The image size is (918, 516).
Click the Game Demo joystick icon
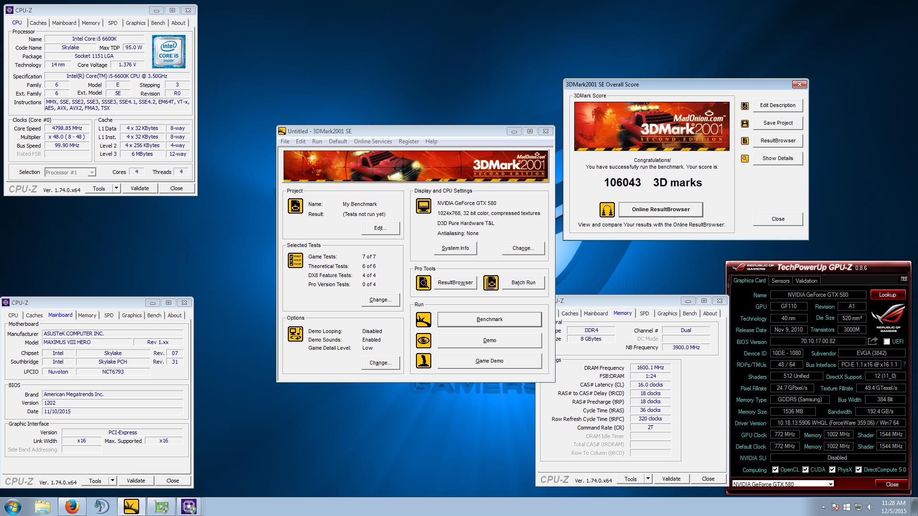(424, 361)
